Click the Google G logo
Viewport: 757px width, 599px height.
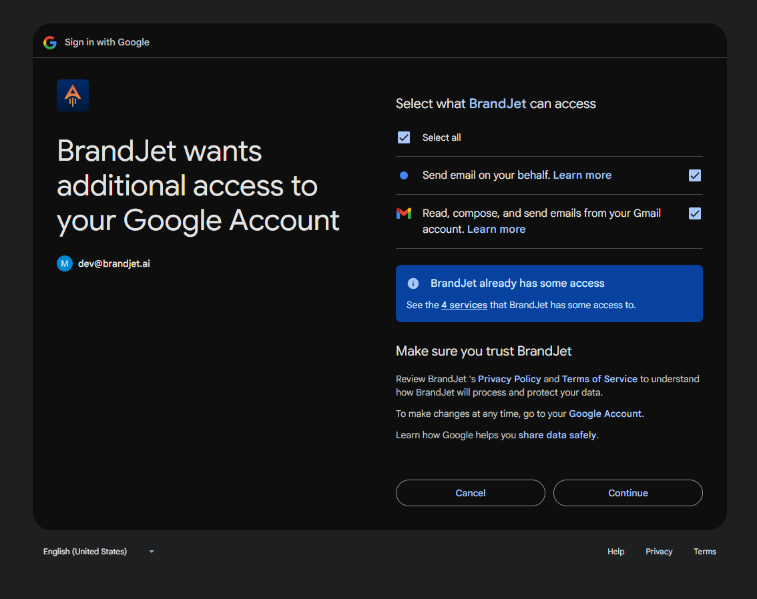pyautogui.click(x=49, y=43)
